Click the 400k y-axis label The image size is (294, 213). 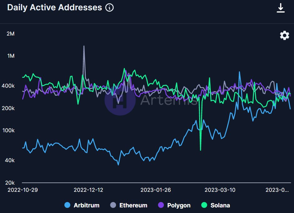[8, 86]
